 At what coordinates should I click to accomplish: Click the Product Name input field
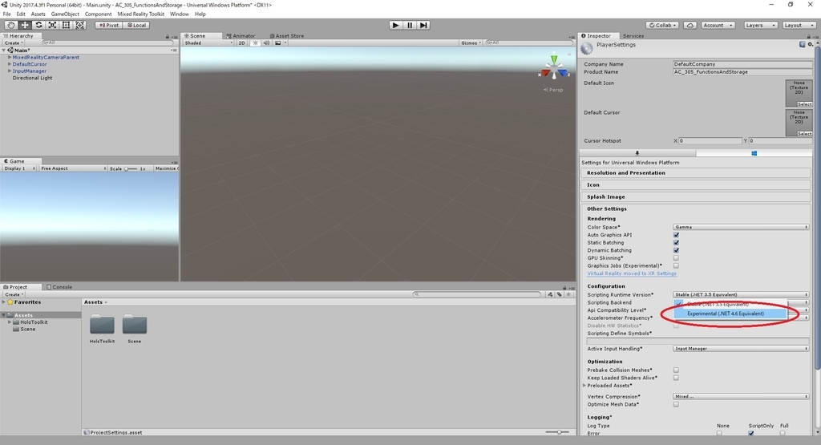pos(742,71)
